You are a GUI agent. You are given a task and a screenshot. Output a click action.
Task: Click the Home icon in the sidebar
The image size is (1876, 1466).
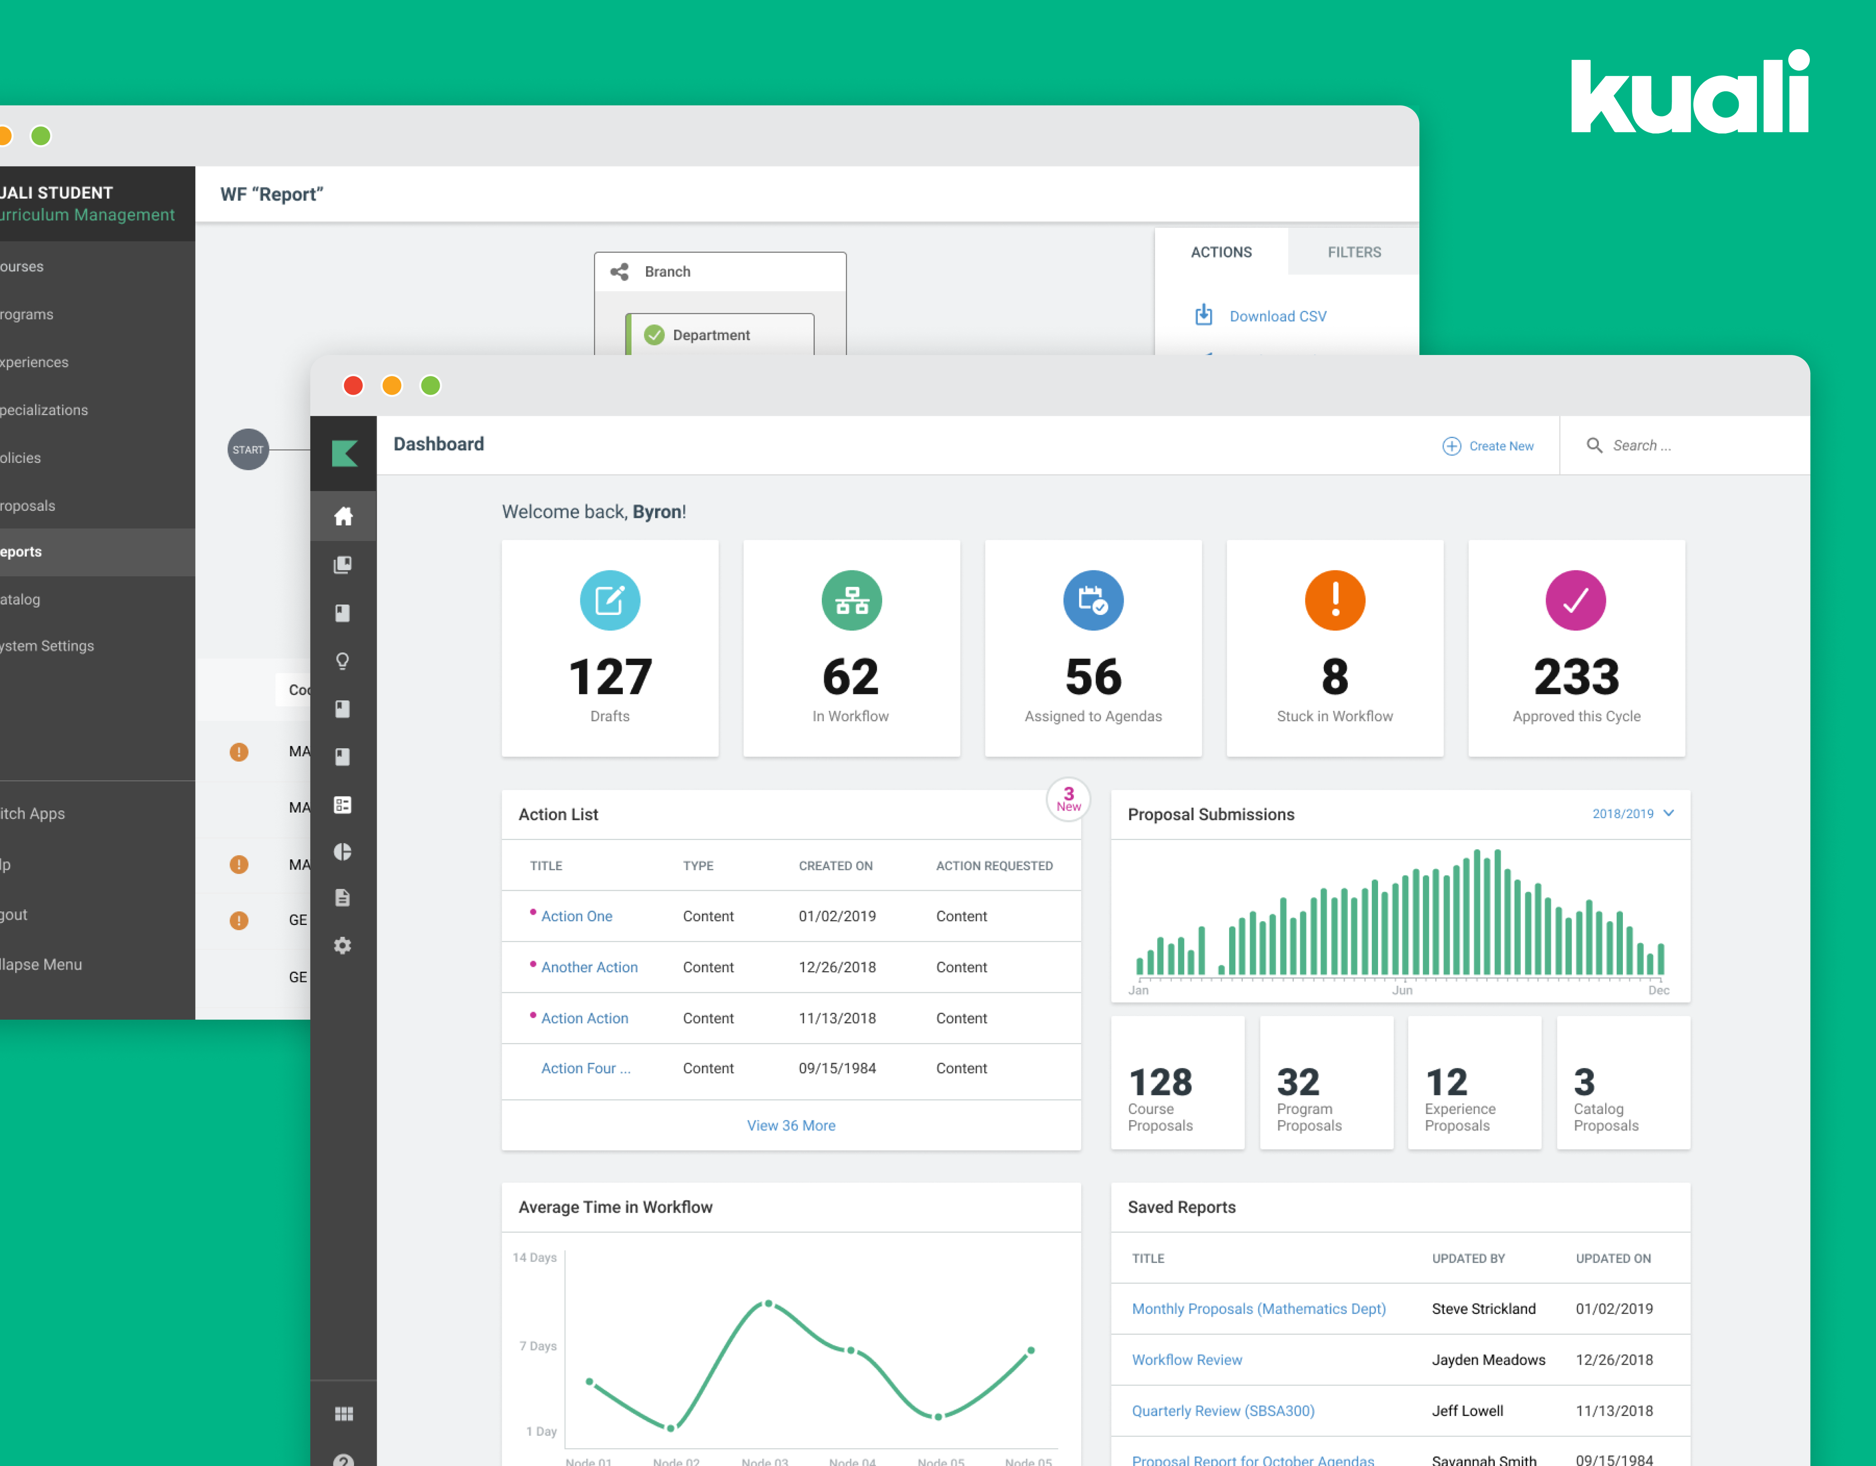click(x=343, y=516)
